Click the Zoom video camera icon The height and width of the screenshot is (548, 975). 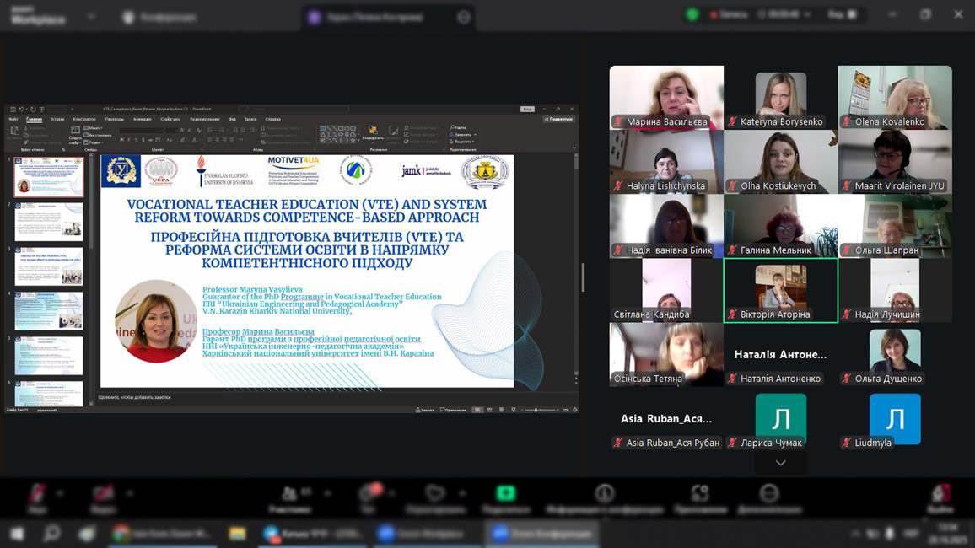pos(103,494)
